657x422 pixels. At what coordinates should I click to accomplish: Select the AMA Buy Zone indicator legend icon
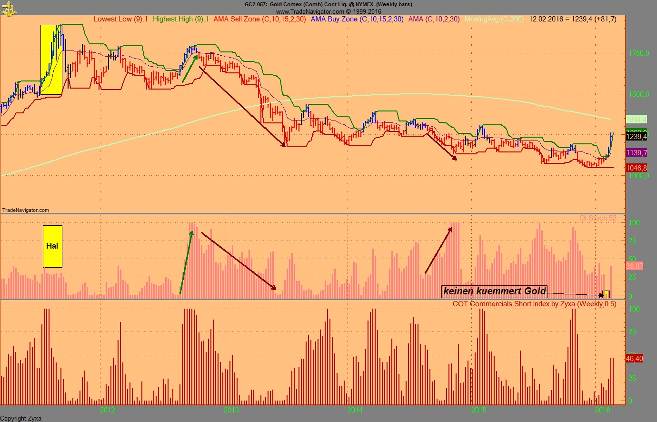356,20
